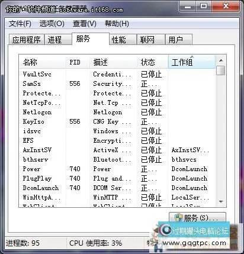This screenshot has height=254, width=244.
Task: Click the WinHTTP ... description cell
Action: coord(112,197)
